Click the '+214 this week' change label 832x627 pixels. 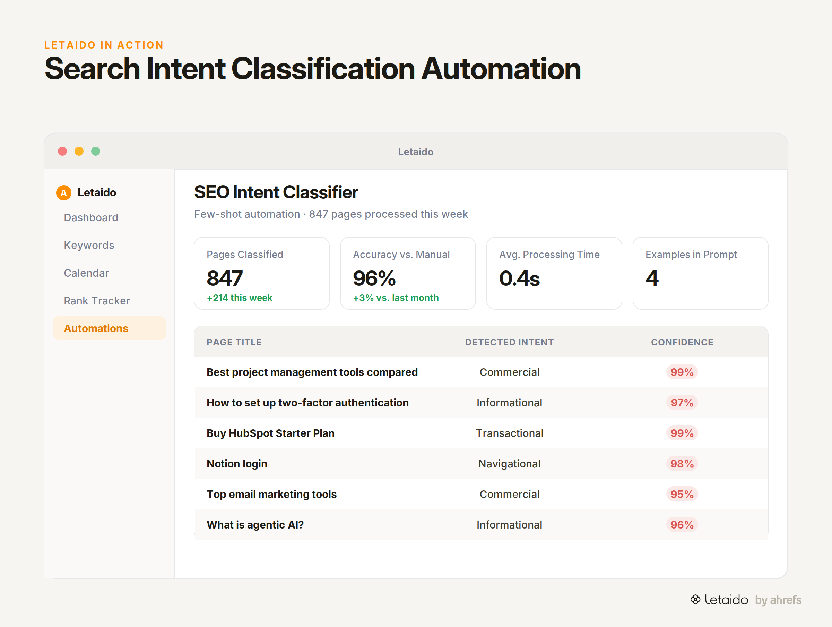coord(240,298)
